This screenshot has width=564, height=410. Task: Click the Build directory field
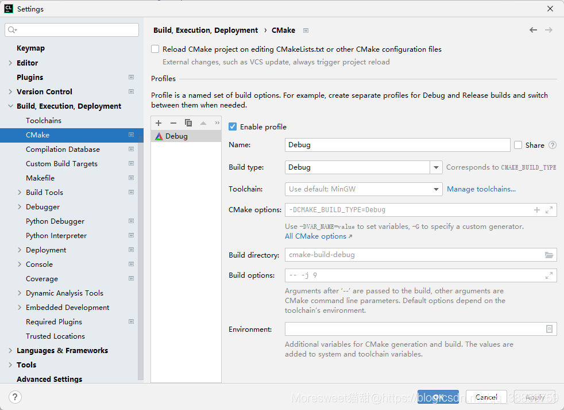421,255
